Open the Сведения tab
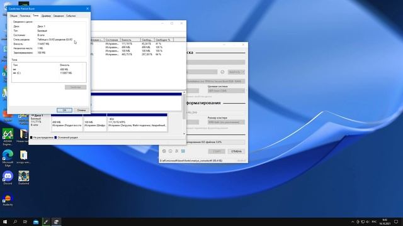Viewport: 403px width, 226px height. click(59, 16)
